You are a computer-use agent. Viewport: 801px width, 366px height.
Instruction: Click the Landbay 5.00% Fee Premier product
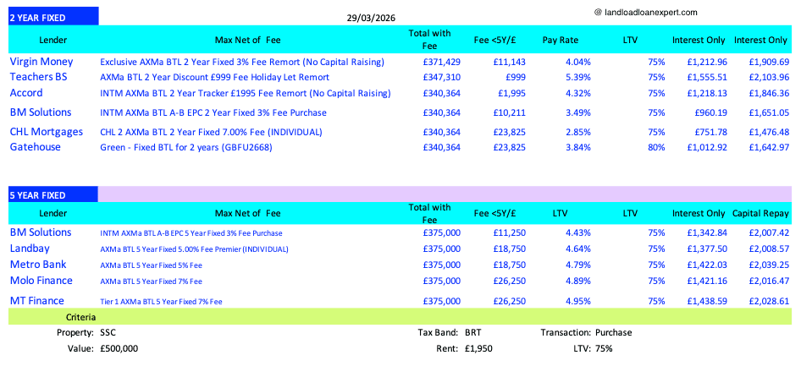194,249
